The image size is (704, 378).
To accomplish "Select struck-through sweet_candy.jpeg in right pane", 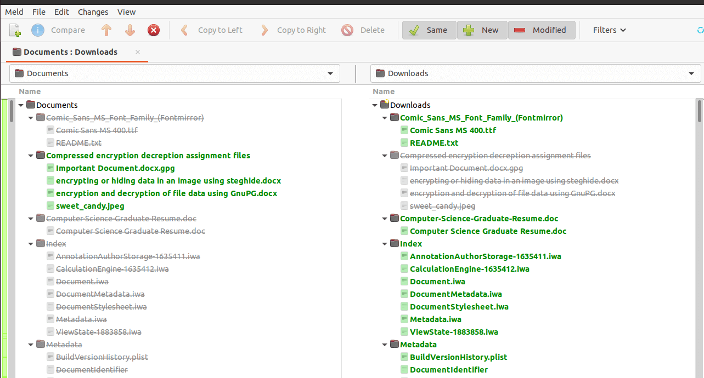I will [442, 206].
